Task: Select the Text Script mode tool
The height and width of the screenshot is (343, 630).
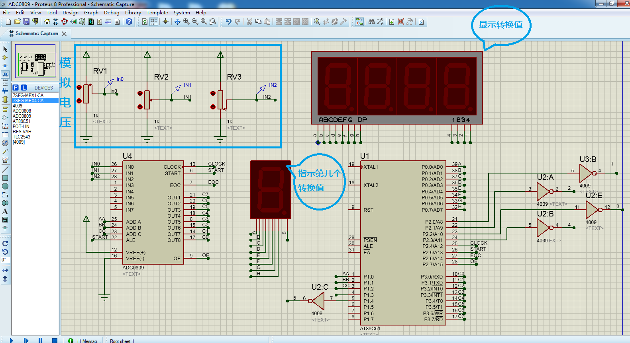Action: [x=5, y=82]
